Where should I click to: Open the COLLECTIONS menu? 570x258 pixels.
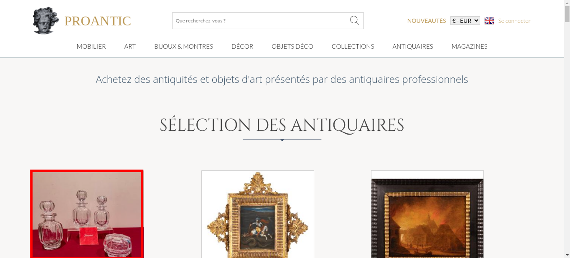pos(353,47)
